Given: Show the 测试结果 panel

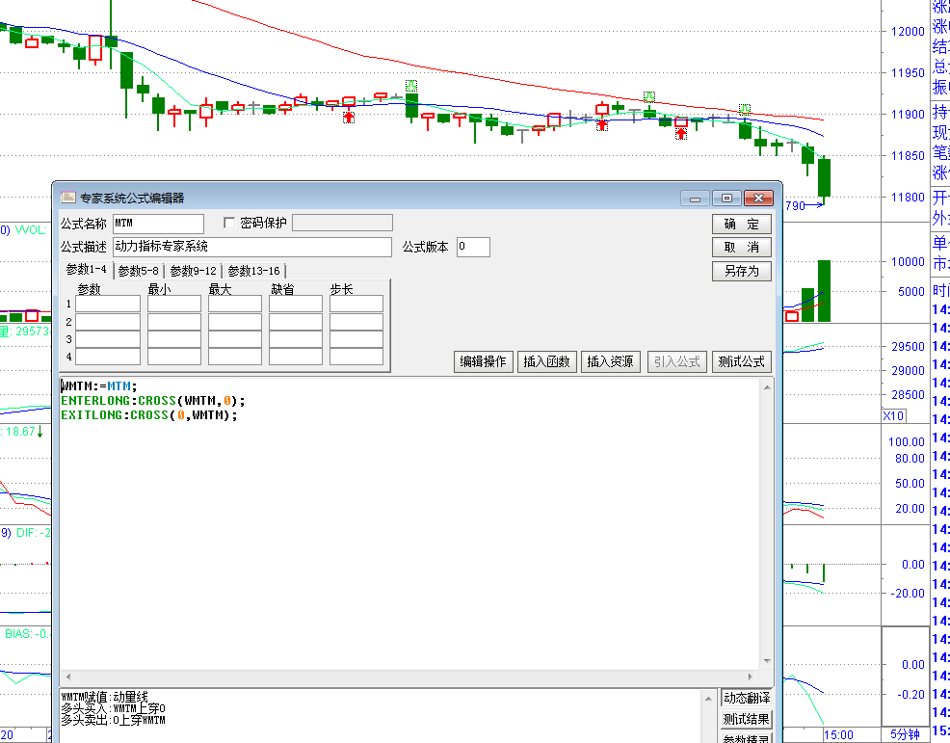Looking at the screenshot, I should 747,719.
